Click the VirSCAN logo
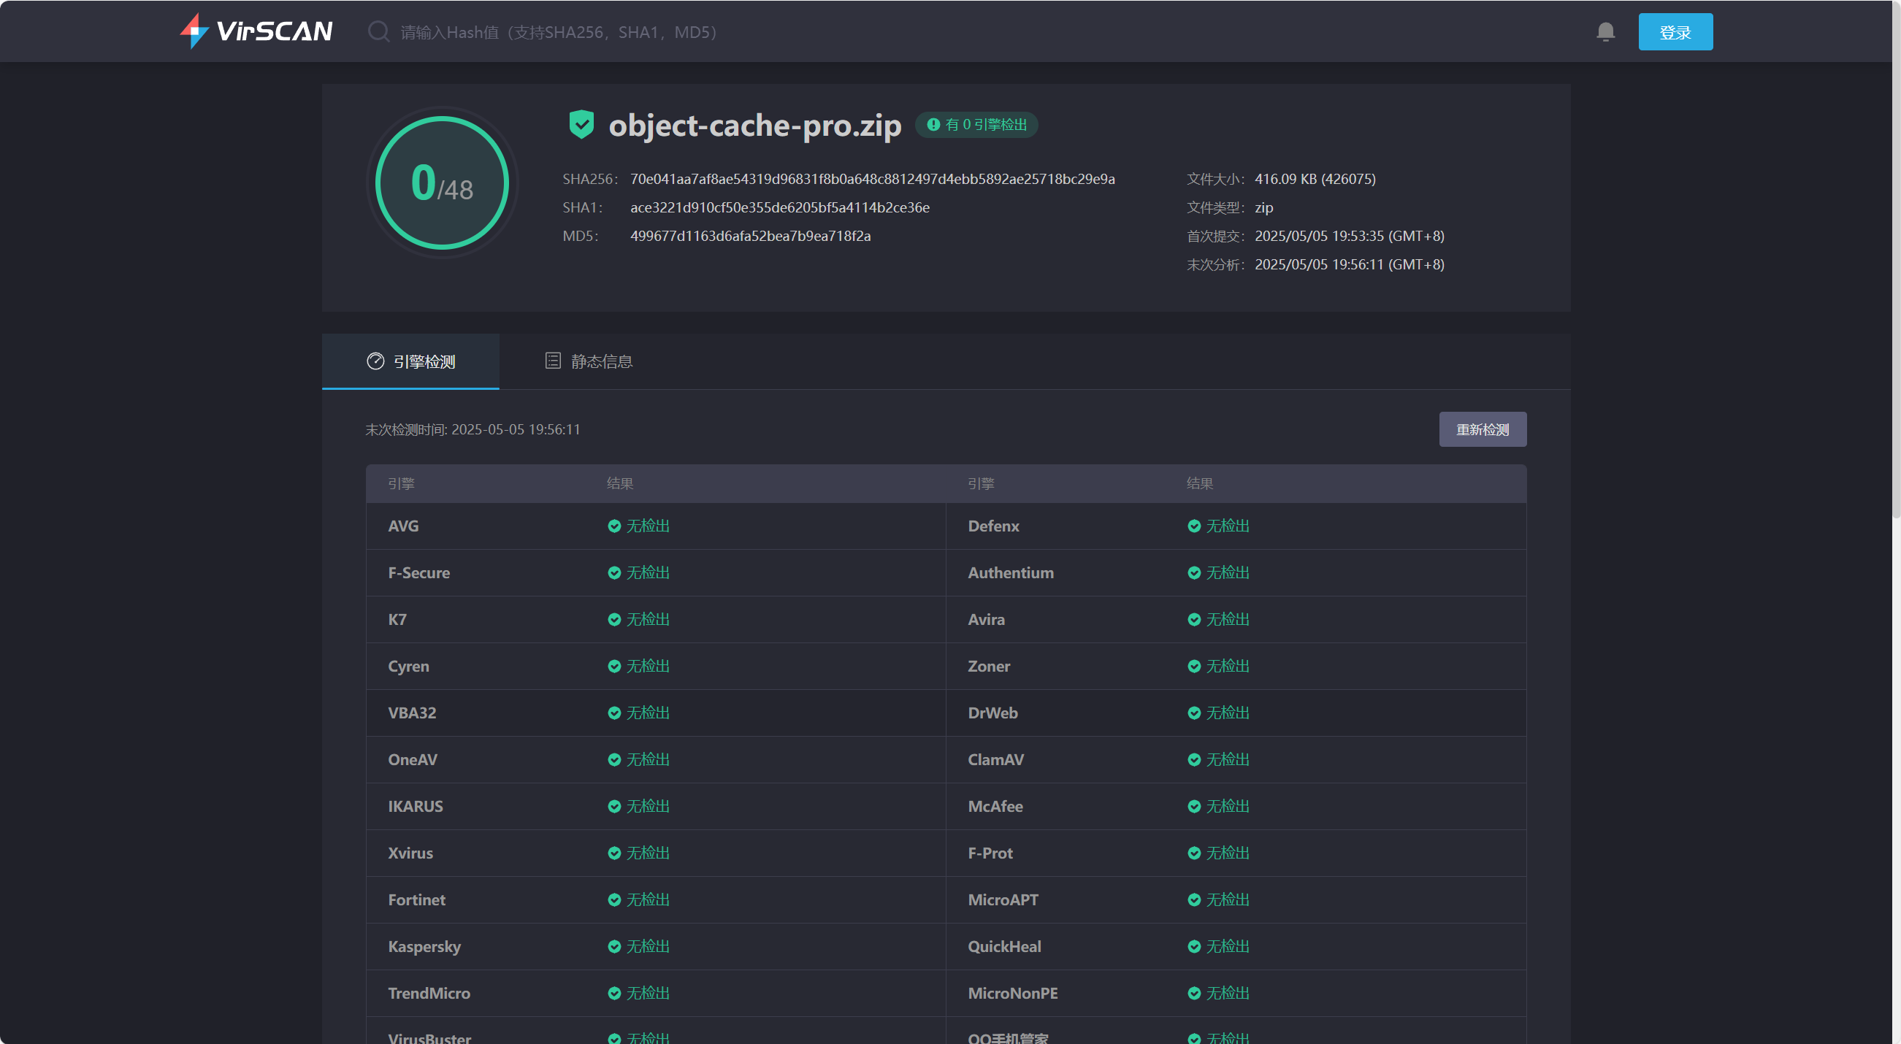 click(256, 31)
